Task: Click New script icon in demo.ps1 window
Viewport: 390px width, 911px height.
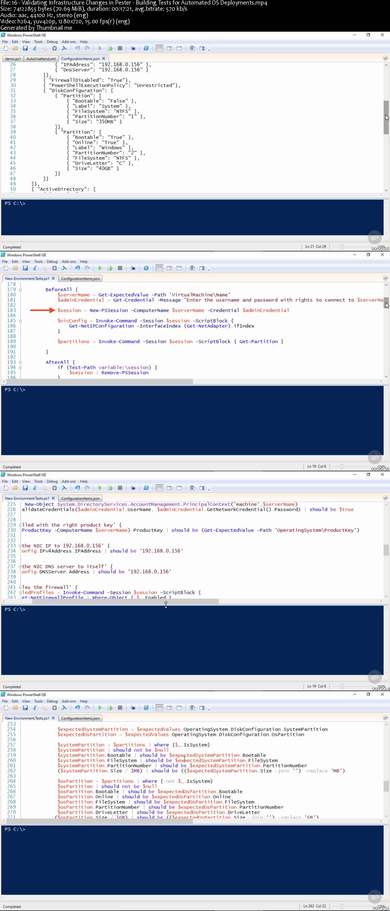Action: (6, 48)
